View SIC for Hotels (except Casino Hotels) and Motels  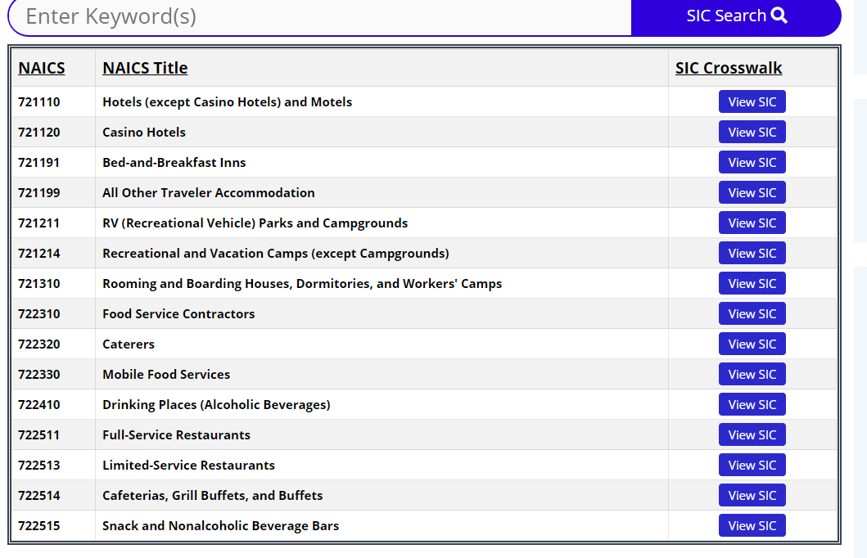[x=752, y=101]
